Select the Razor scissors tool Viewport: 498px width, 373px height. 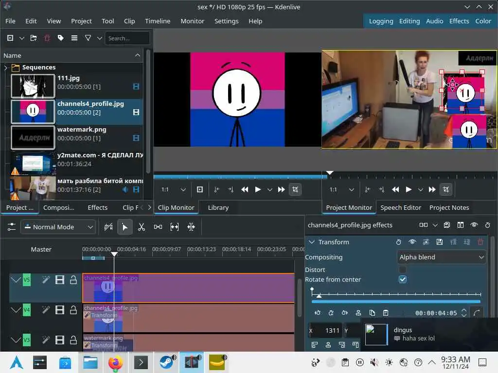pos(142,227)
